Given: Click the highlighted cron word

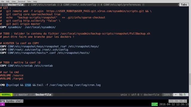Looking at the screenshot, I should point(28,85).
